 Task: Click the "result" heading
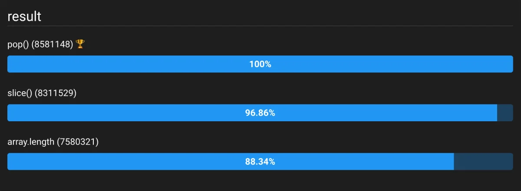point(24,16)
